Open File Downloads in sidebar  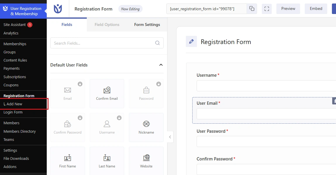16,159
